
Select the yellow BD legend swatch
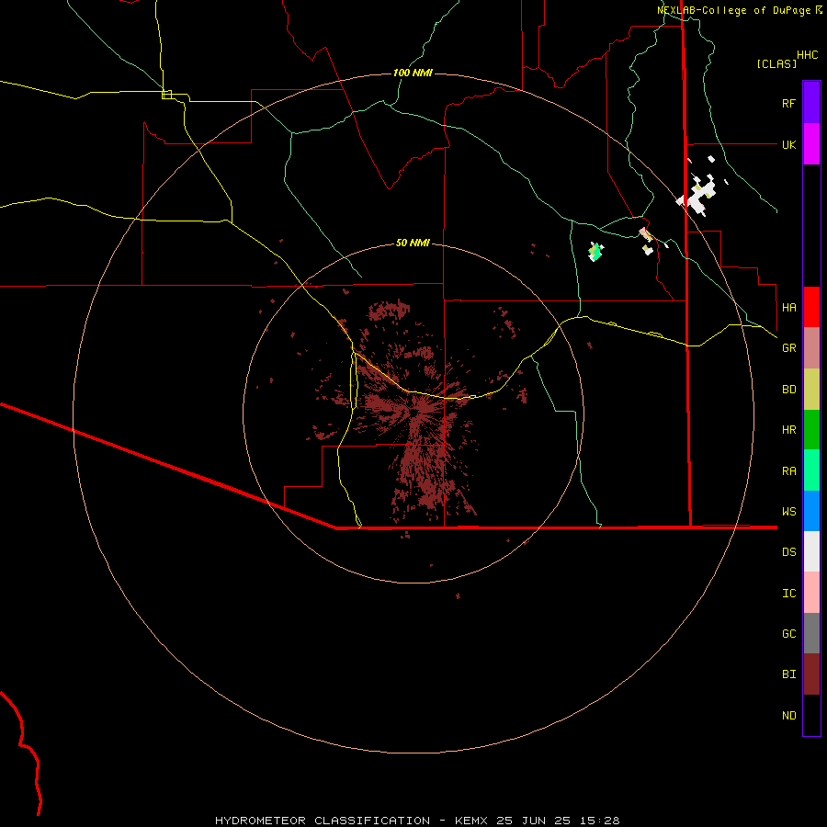[811, 390]
